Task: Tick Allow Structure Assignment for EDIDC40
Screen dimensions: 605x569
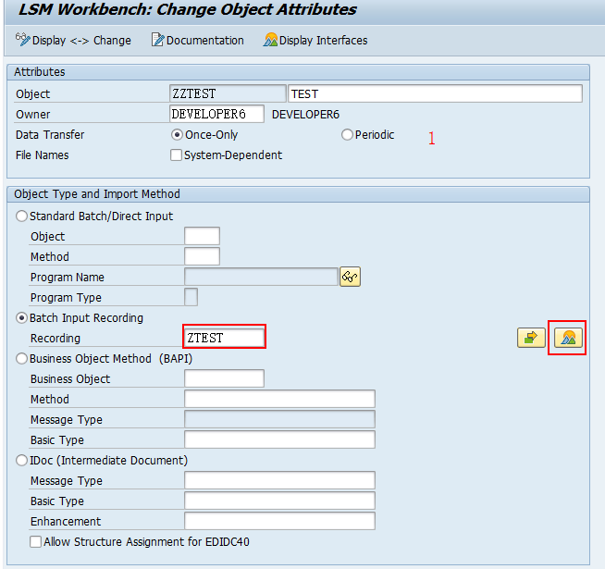Action: click(x=35, y=542)
